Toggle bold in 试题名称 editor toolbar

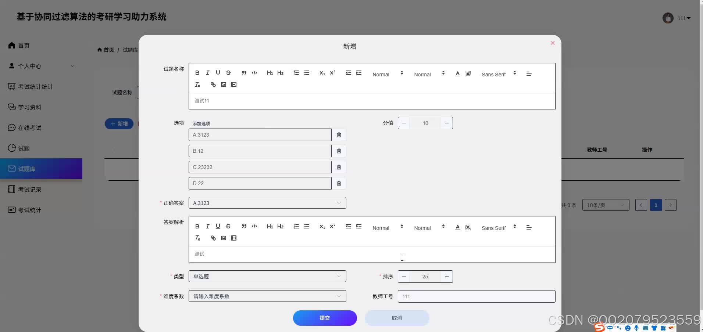(197, 73)
